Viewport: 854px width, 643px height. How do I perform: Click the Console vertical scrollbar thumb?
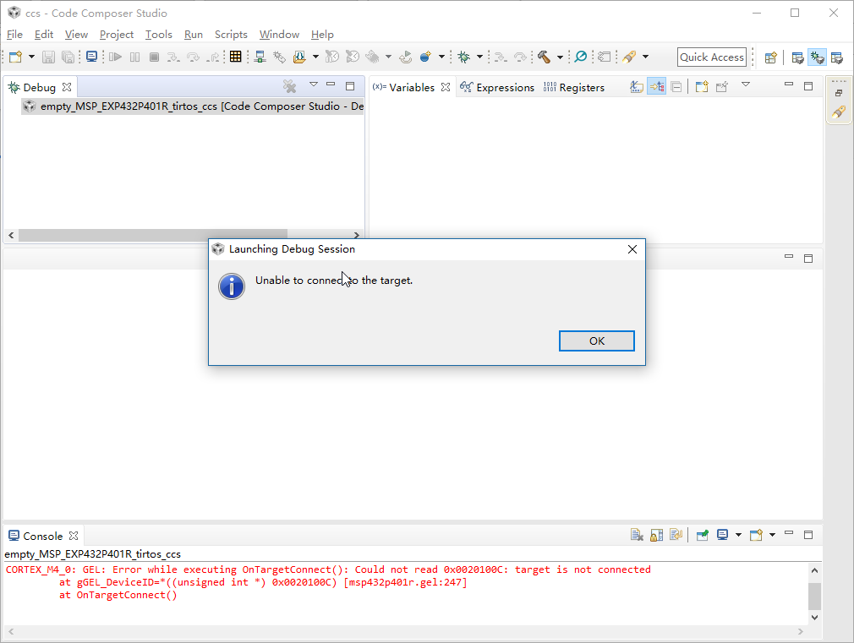tap(814, 597)
